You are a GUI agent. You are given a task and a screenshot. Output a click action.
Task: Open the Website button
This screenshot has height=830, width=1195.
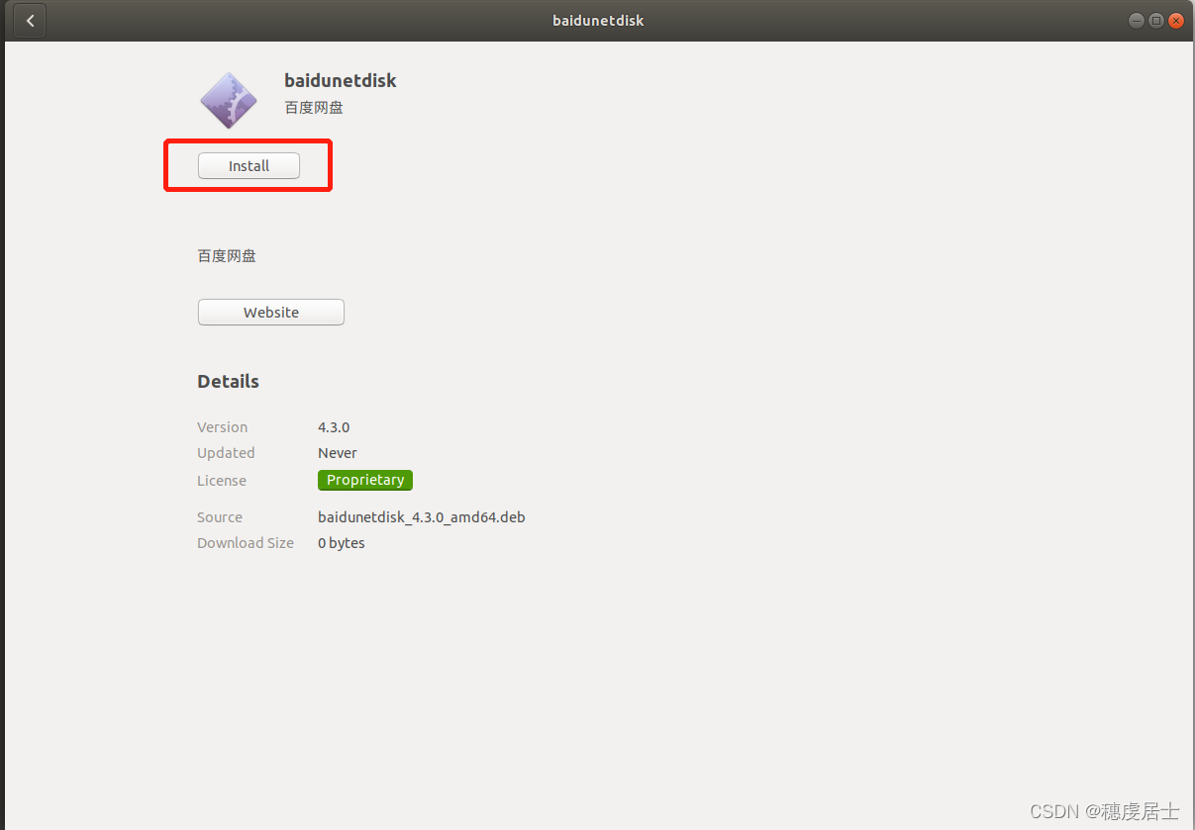tap(271, 312)
